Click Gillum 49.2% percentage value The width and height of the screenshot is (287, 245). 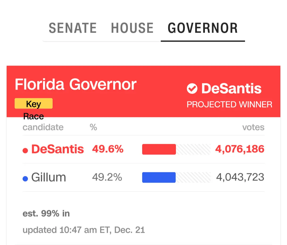(107, 177)
